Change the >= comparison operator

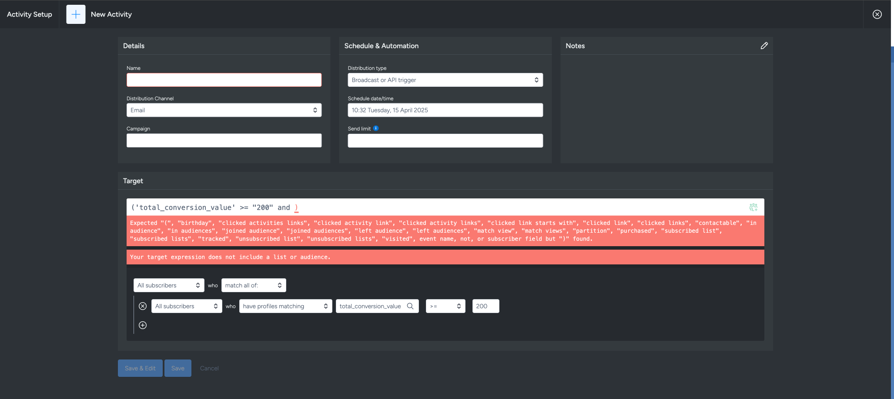pyautogui.click(x=445, y=306)
